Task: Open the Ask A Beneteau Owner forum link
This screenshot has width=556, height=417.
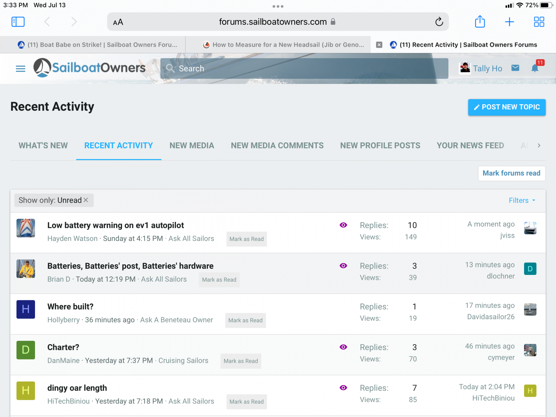Action: click(x=177, y=320)
